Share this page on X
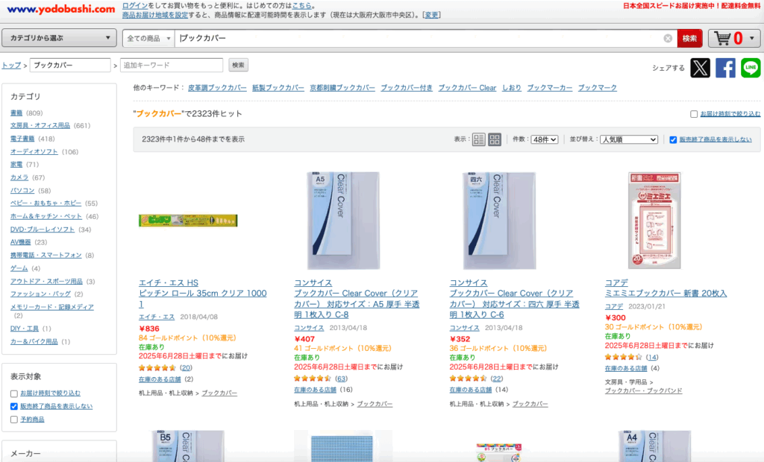The image size is (764, 462). (x=700, y=68)
